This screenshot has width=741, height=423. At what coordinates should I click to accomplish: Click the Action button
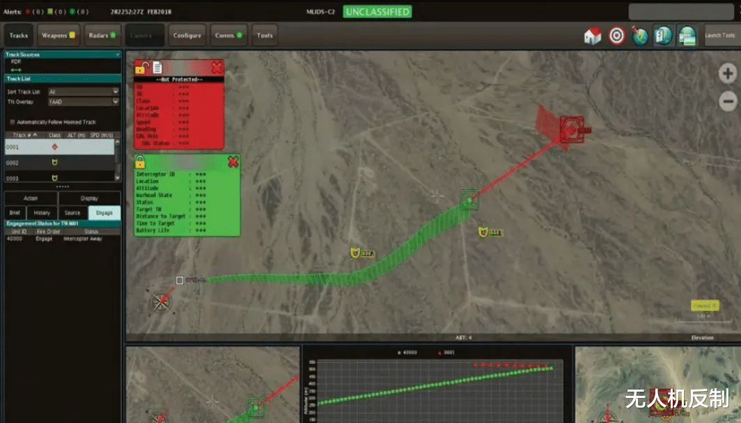coord(31,198)
